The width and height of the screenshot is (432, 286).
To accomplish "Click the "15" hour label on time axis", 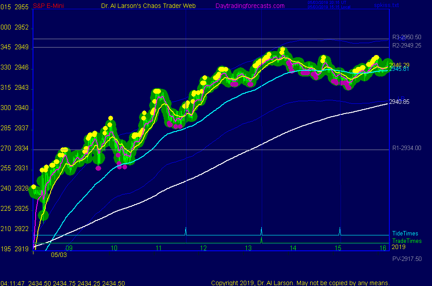I will [x=338, y=248].
